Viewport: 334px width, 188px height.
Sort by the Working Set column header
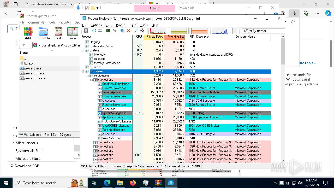(x=174, y=37)
